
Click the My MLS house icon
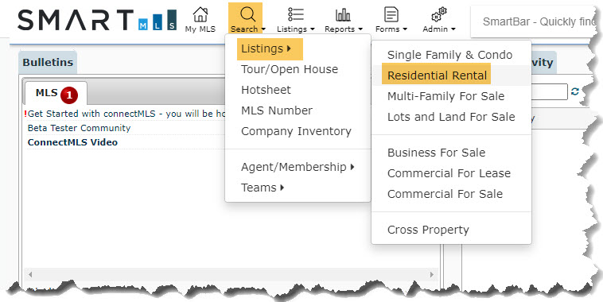coord(200,14)
